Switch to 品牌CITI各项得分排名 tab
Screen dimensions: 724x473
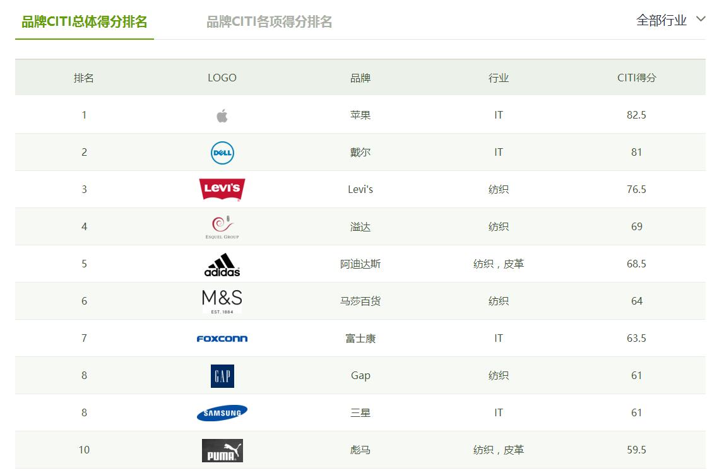tap(270, 22)
